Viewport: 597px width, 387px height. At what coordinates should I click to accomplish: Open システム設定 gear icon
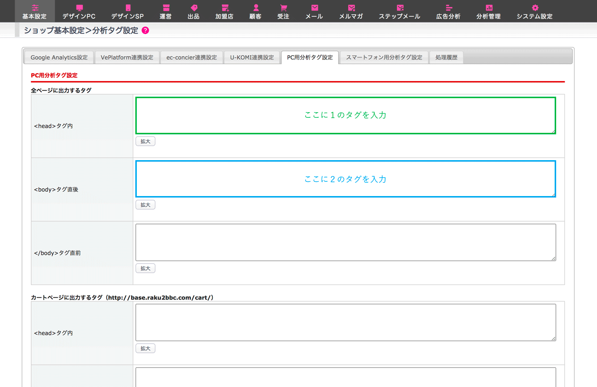[534, 8]
